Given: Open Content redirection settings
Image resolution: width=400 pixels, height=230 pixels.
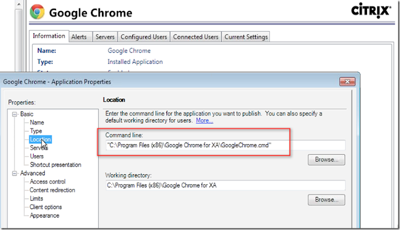Looking at the screenshot, I should click(x=52, y=190).
